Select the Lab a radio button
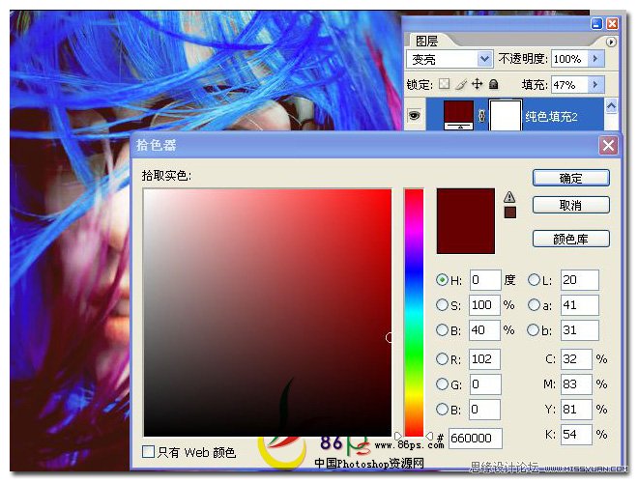This screenshot has width=638, height=483. tap(534, 305)
